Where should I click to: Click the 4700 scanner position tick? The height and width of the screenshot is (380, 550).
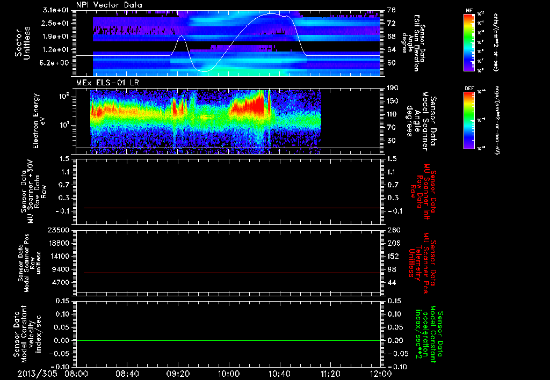pos(60,282)
